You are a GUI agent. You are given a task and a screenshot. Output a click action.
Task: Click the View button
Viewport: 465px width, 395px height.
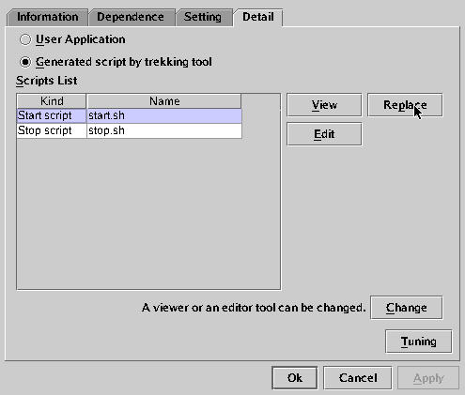(324, 105)
